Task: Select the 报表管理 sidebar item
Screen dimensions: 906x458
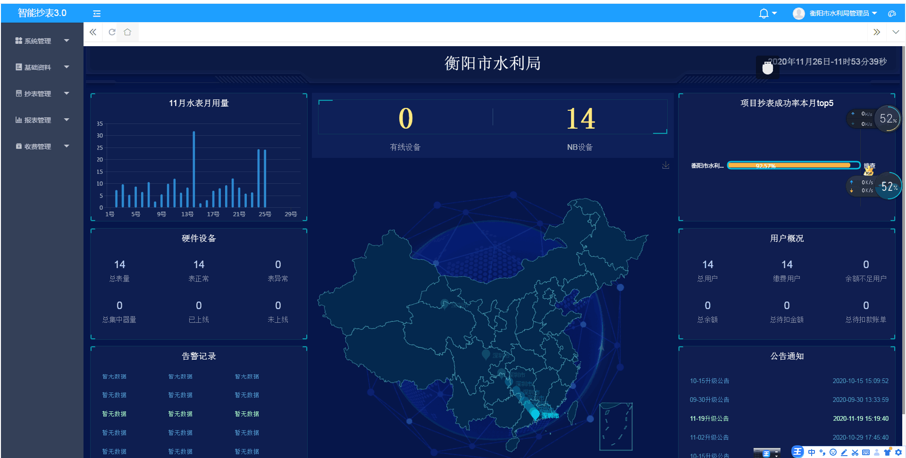Action: [x=41, y=120]
